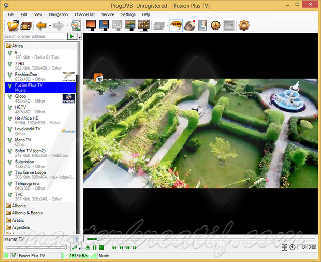Open settings with the orange gear icon
321x262 pixels.
coord(244,25)
